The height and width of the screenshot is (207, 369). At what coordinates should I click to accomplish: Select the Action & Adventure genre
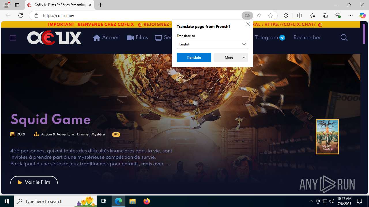click(x=58, y=134)
